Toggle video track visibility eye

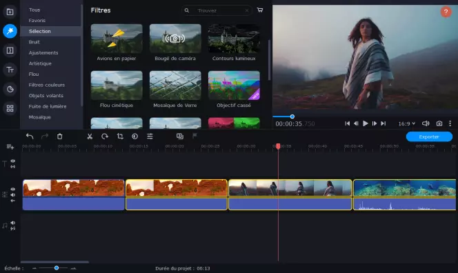tap(13, 189)
